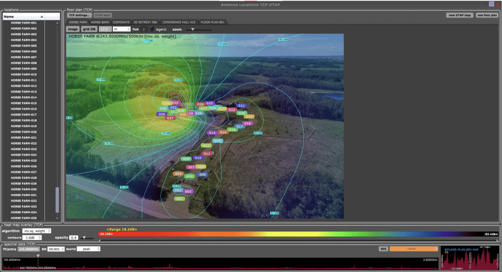Click the frequency centre marker triangle
The width and height of the screenshot is (502, 272).
pos(38,255)
